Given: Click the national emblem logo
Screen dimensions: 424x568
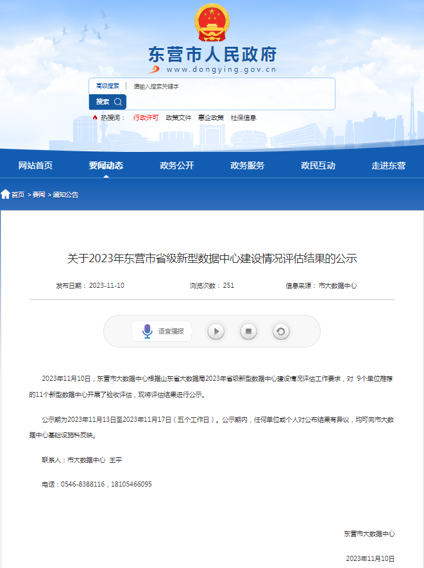Looking at the screenshot, I should click(x=212, y=22).
